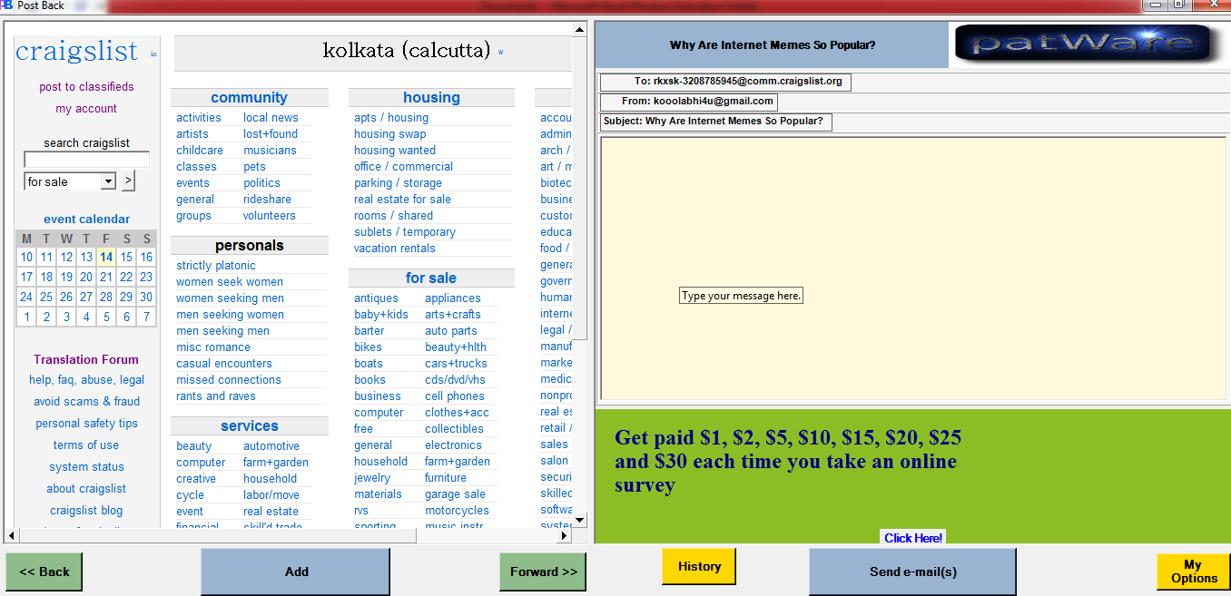Open system status link
Viewport: 1231px width, 596px height.
[x=86, y=467]
